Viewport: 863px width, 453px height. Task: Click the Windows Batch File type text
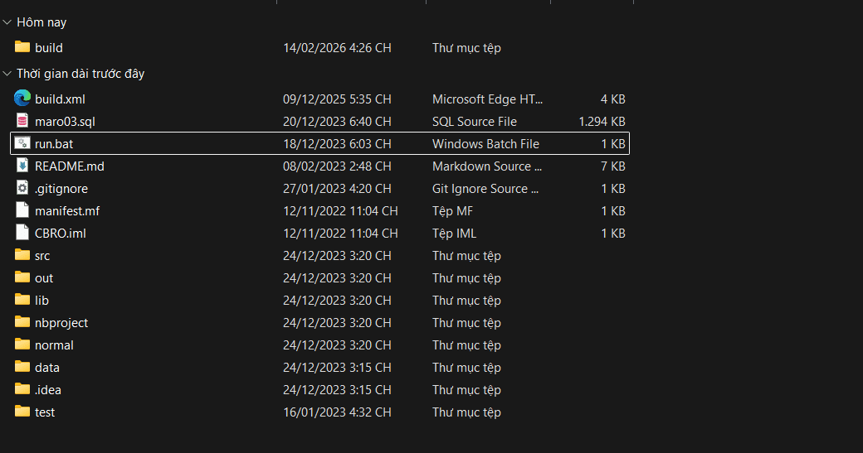485,144
